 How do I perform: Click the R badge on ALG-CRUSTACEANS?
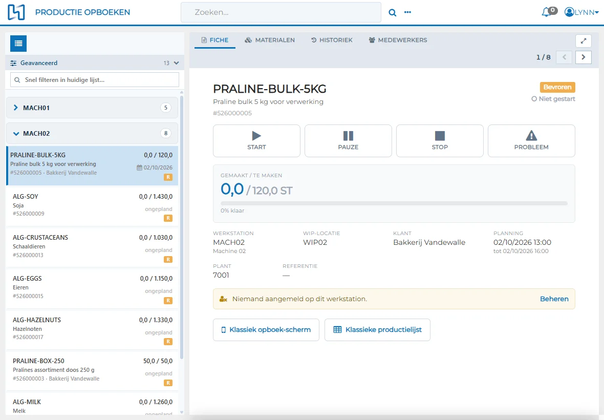click(x=168, y=259)
